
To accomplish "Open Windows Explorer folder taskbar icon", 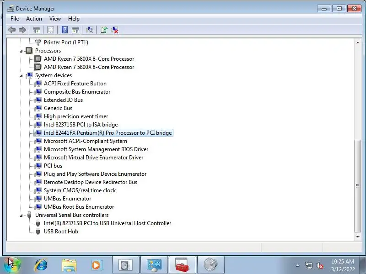I will click(69, 265).
